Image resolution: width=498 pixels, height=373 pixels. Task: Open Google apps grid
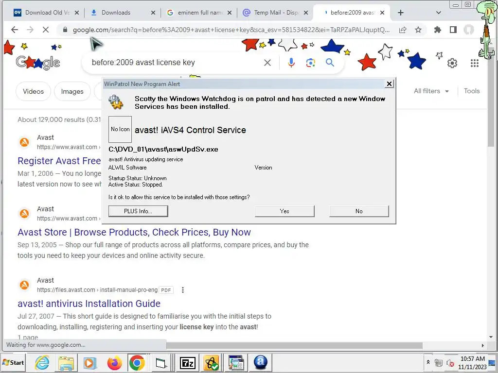coord(475,63)
